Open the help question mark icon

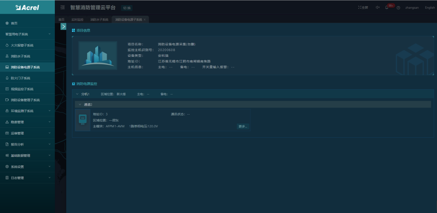(398, 8)
